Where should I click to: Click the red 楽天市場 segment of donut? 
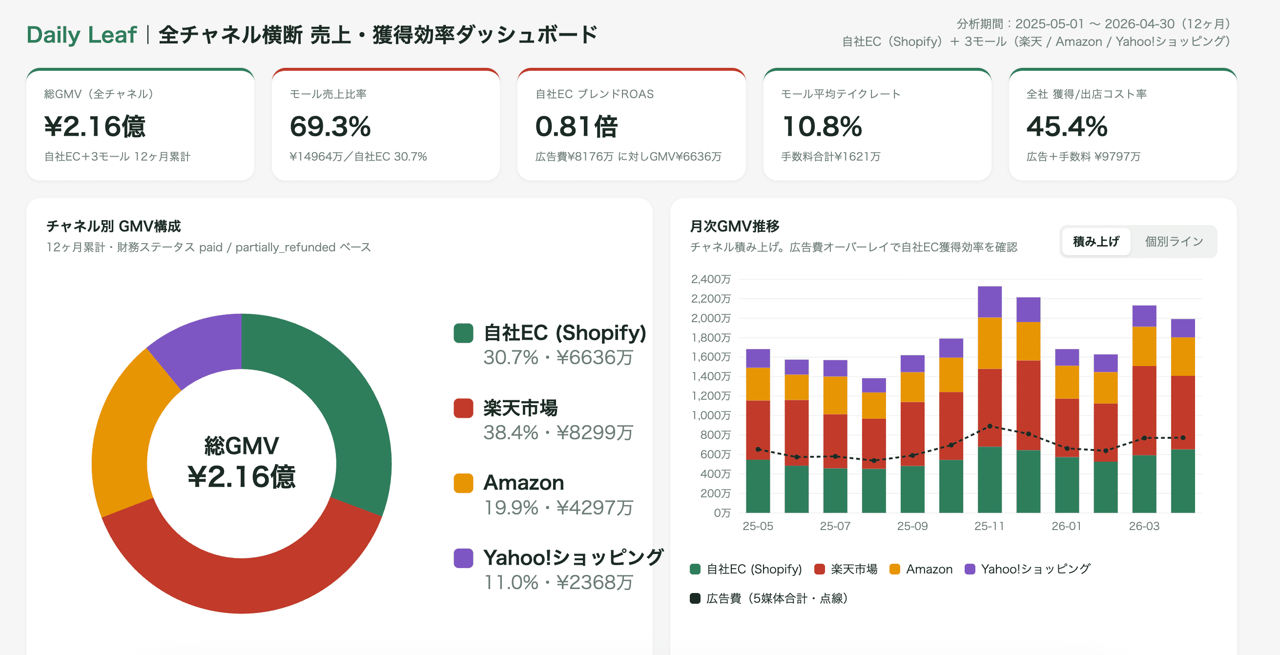point(242,585)
